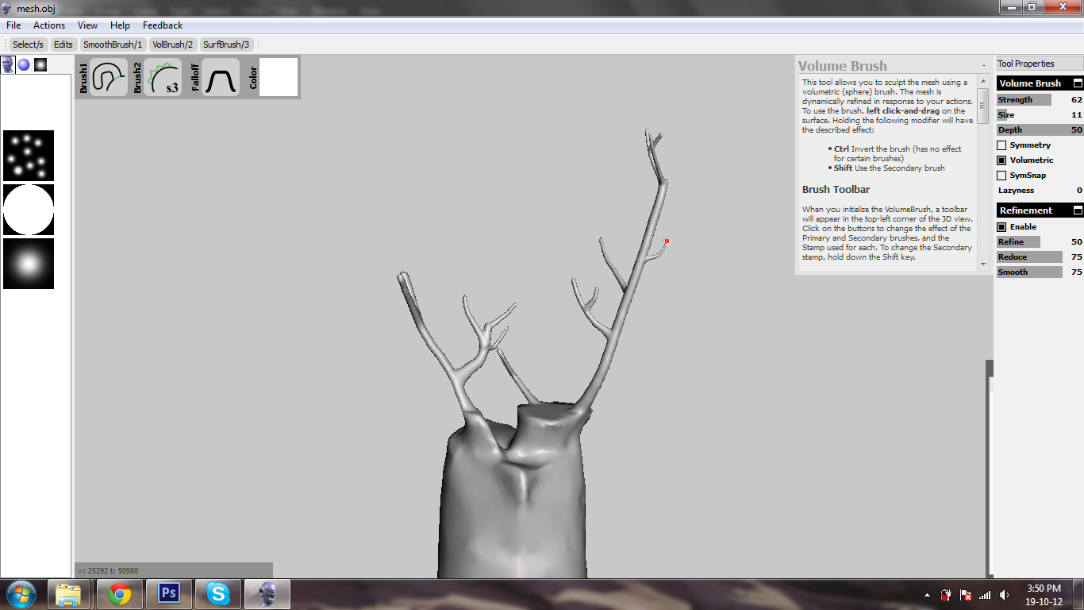The width and height of the screenshot is (1084, 610).
Task: Click the meshmixer taskbar icon
Action: tap(267, 594)
